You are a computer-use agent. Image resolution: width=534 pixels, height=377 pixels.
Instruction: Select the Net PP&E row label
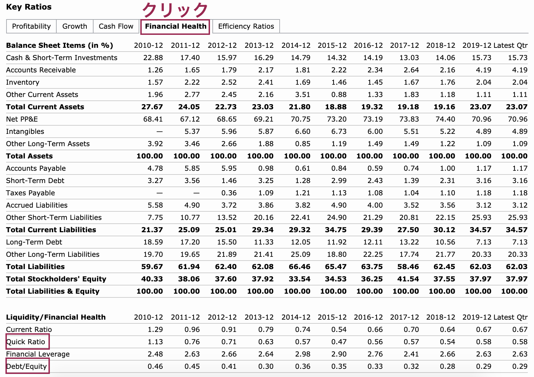pos(22,119)
